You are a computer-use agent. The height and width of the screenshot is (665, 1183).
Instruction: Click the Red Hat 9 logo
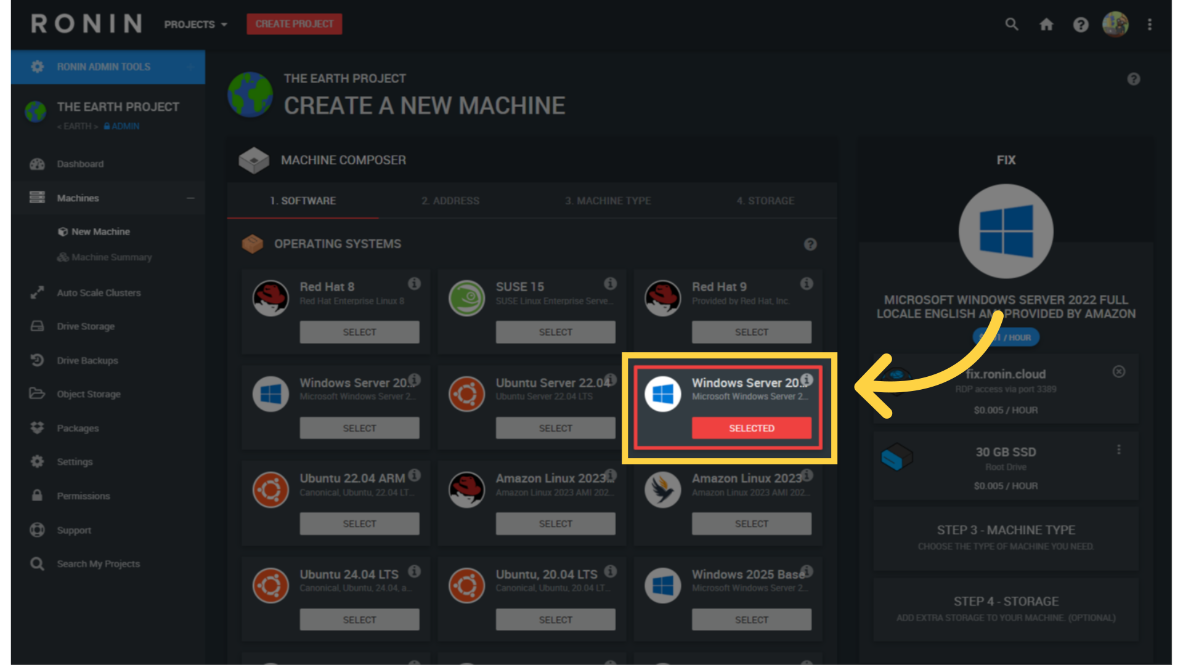pos(662,298)
